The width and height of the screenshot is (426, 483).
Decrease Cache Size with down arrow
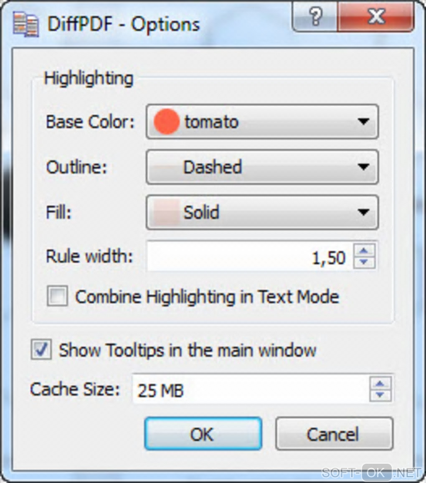click(381, 395)
